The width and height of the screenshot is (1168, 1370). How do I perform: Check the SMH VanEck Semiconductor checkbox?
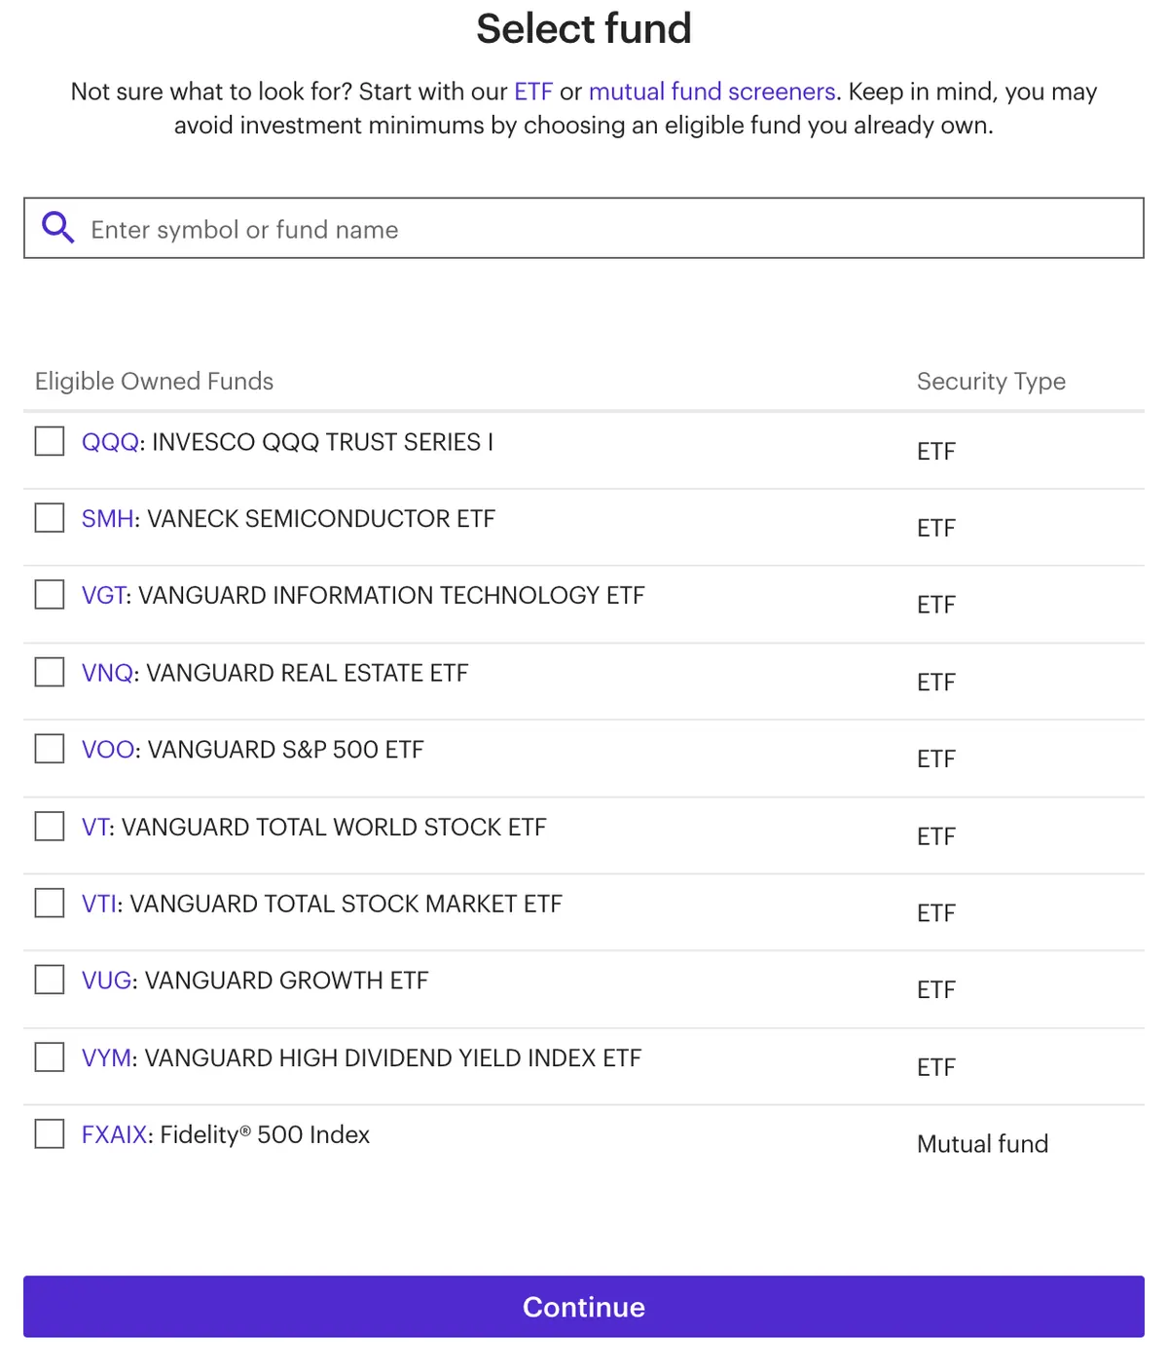(x=50, y=518)
